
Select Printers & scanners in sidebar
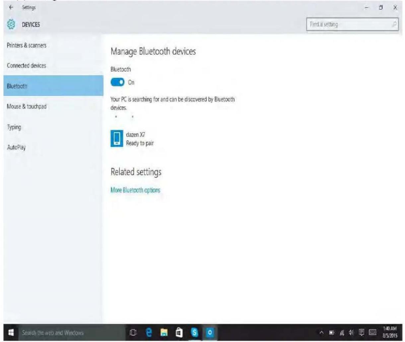(x=27, y=45)
